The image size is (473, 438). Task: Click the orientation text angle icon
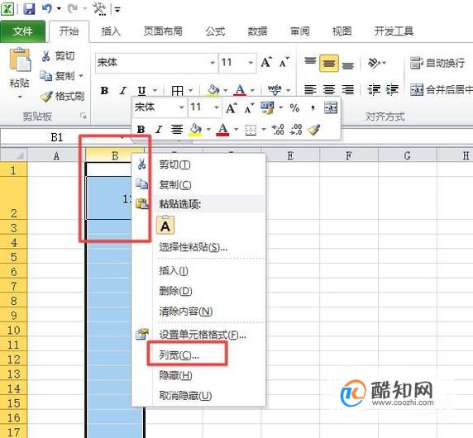(x=374, y=63)
